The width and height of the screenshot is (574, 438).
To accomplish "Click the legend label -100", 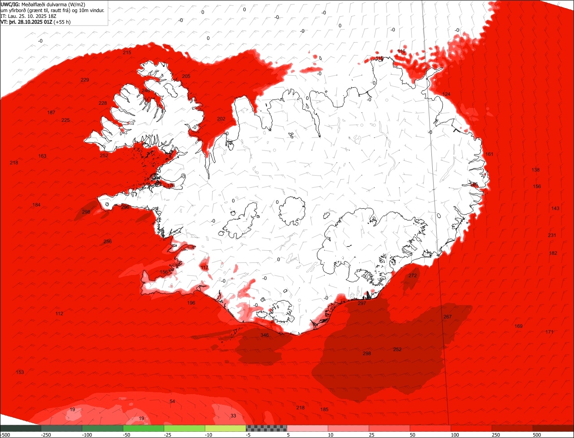I will point(87,435).
